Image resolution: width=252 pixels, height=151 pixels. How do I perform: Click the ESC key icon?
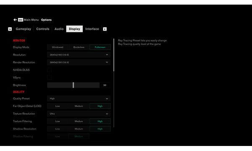tap(21, 20)
